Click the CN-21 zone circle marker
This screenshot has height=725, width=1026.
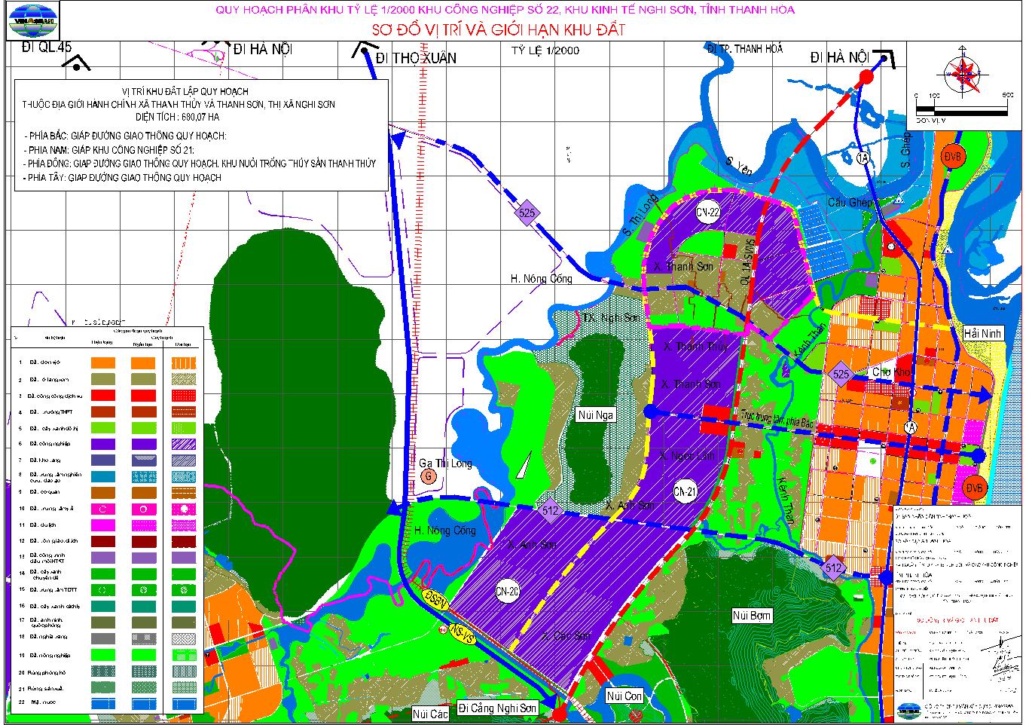(686, 491)
